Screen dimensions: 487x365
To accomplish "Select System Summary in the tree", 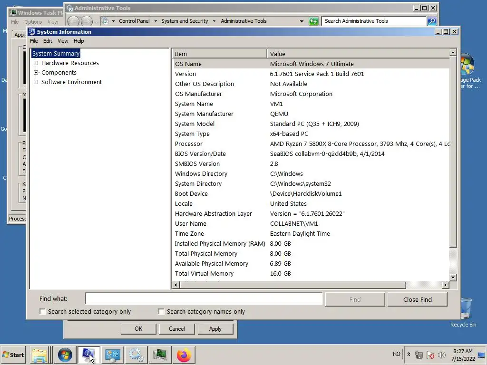I will pyautogui.click(x=56, y=53).
